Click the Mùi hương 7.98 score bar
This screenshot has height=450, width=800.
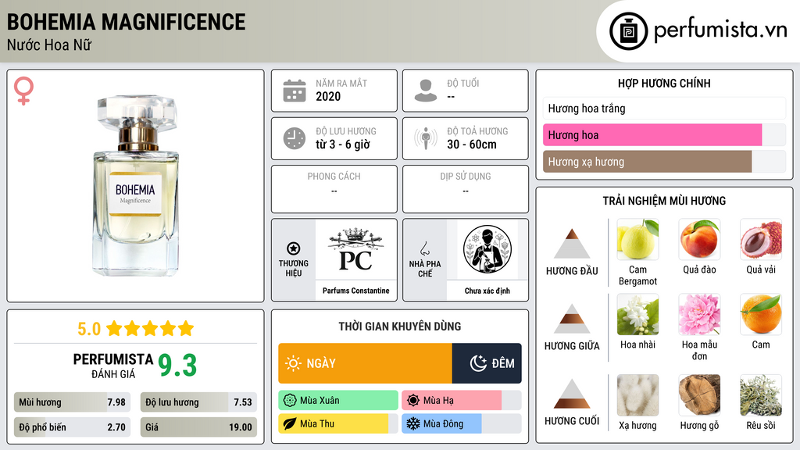pos(72,402)
